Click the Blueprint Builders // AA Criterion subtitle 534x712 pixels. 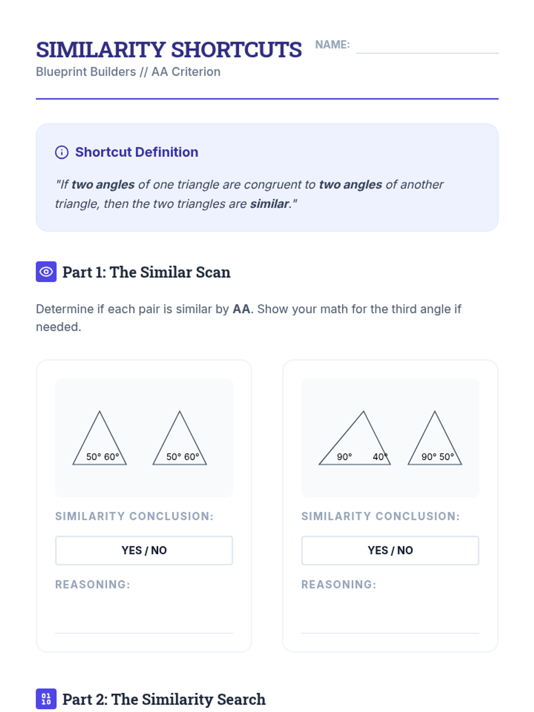[x=128, y=72]
